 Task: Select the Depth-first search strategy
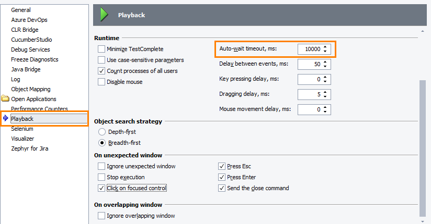(x=101, y=132)
